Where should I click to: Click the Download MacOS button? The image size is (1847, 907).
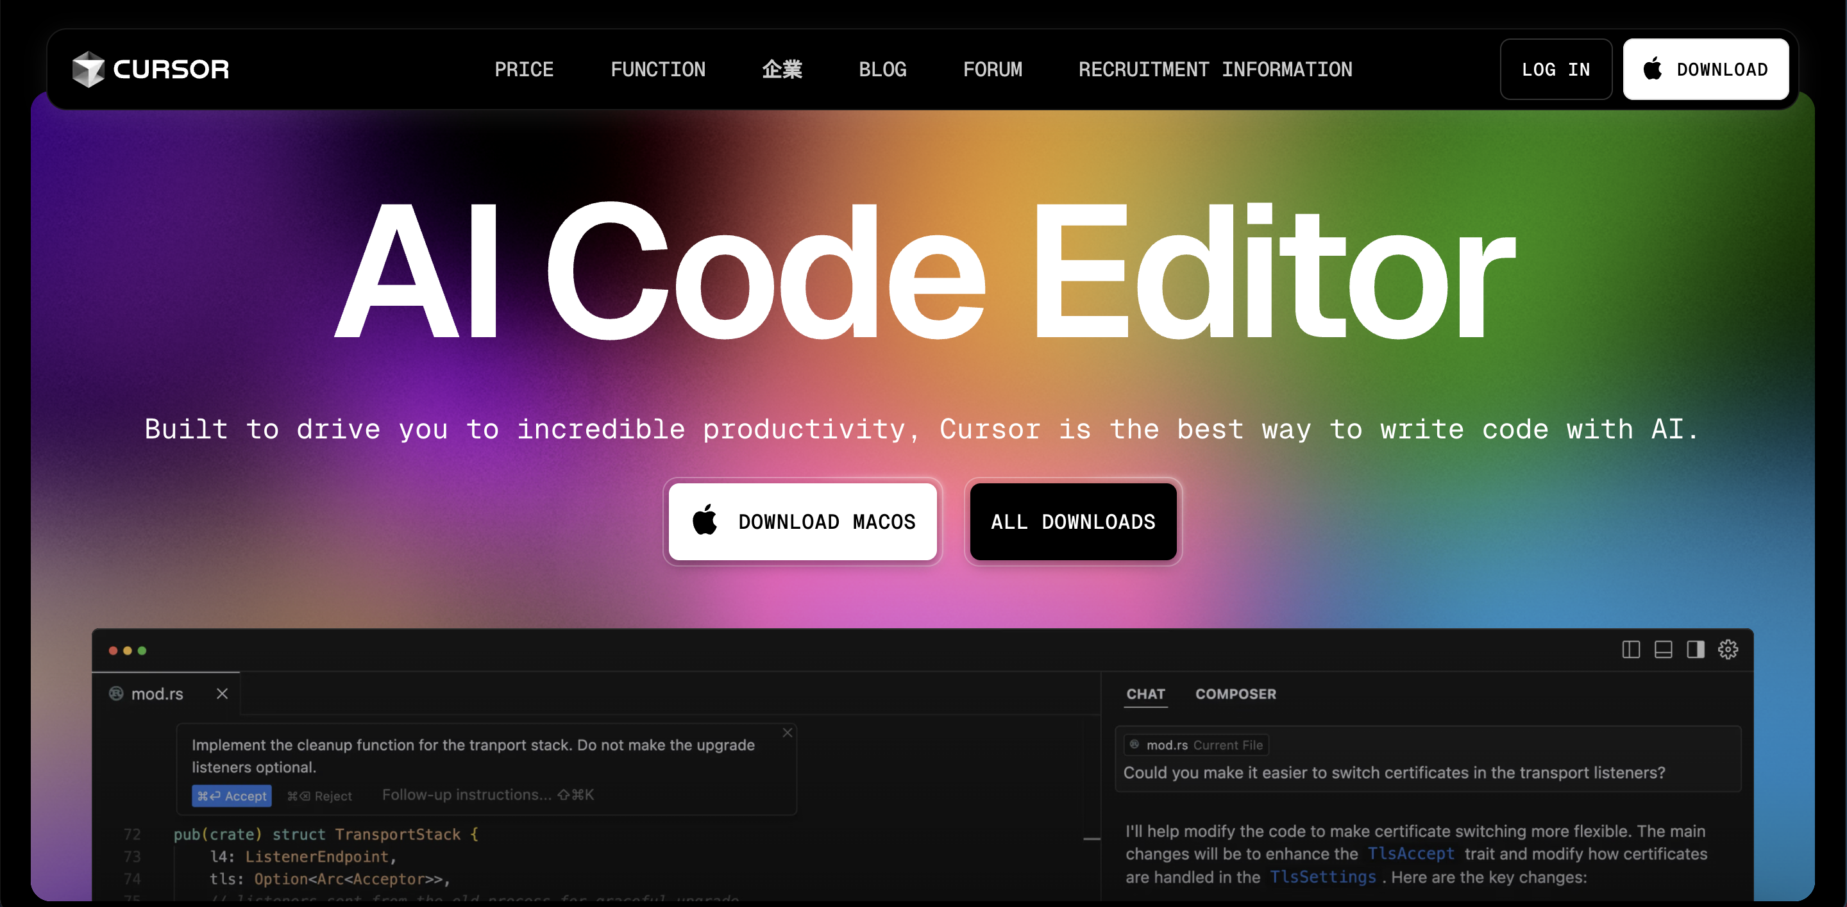[802, 522]
